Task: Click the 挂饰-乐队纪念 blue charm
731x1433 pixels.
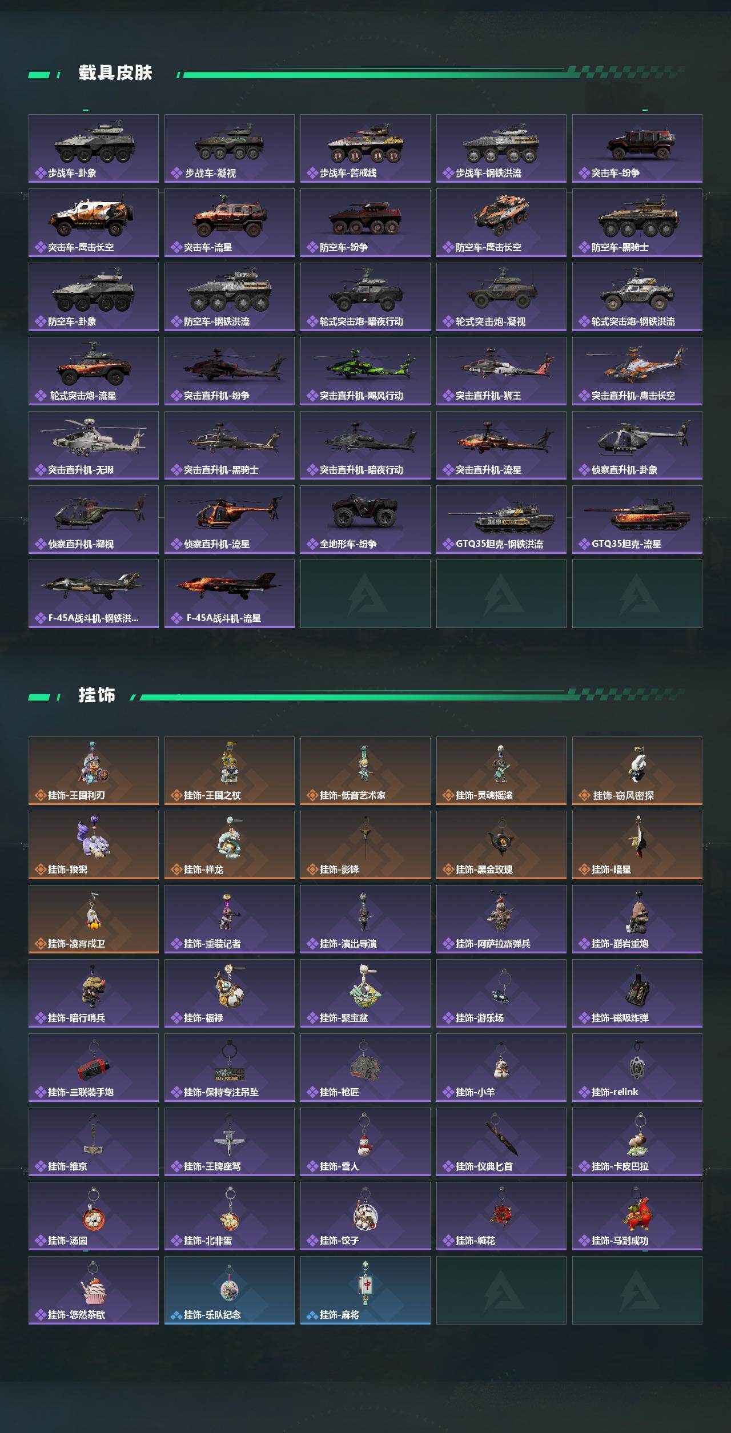Action: [230, 1290]
